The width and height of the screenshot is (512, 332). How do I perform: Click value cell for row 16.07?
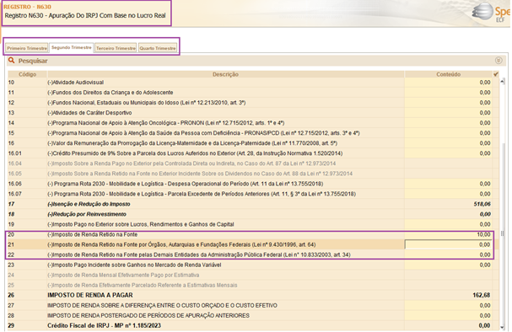[x=449, y=194]
